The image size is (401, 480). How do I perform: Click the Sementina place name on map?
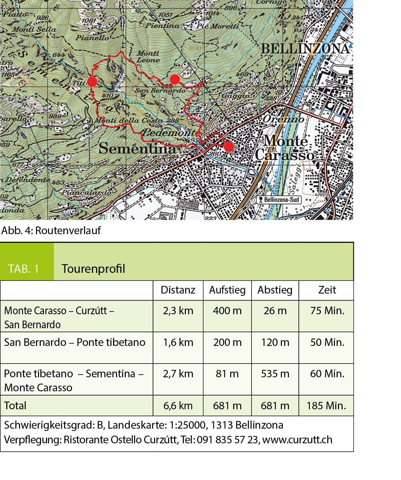[137, 148]
